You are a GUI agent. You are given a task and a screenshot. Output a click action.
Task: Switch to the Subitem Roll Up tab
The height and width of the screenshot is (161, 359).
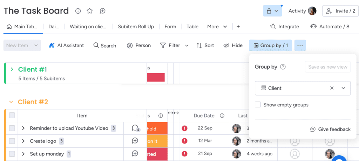(x=136, y=27)
